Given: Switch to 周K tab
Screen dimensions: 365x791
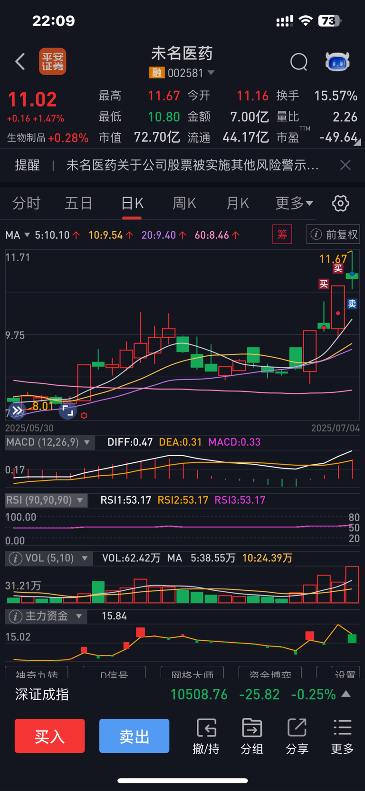Looking at the screenshot, I should tap(184, 204).
